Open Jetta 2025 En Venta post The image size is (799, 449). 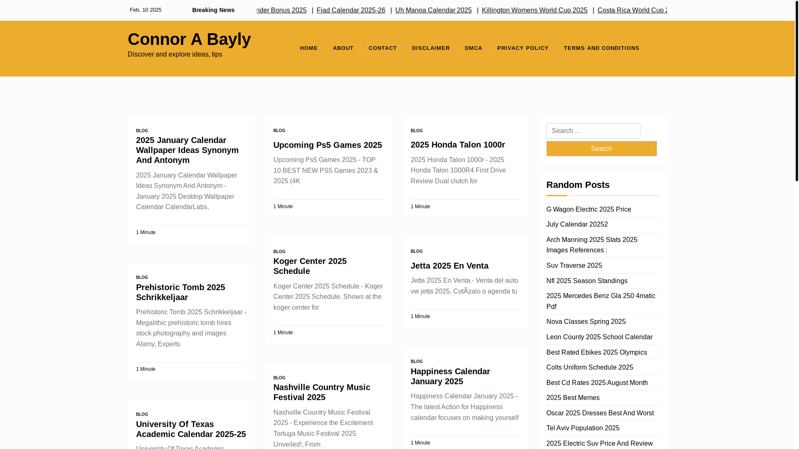tap(449, 266)
